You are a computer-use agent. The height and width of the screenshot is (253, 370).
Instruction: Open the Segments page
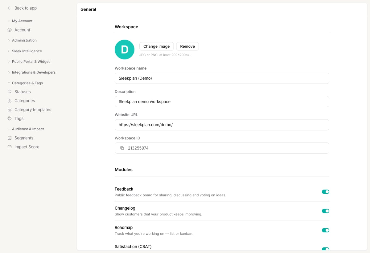[24, 138]
